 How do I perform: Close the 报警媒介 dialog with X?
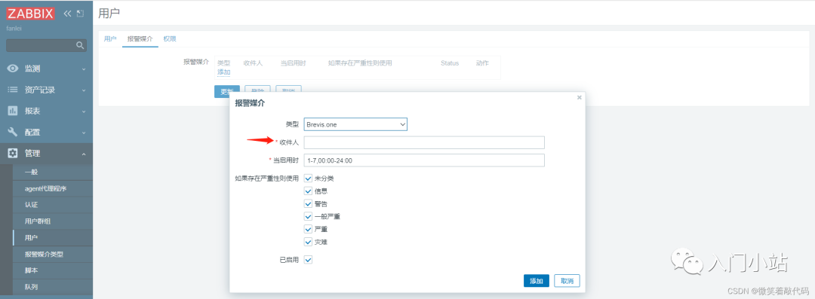[580, 97]
